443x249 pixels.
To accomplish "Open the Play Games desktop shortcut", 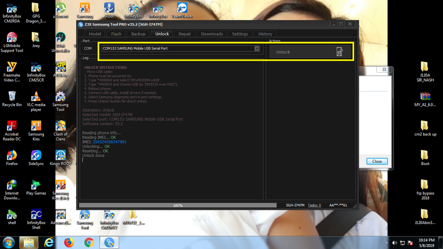I will tap(36, 187).
